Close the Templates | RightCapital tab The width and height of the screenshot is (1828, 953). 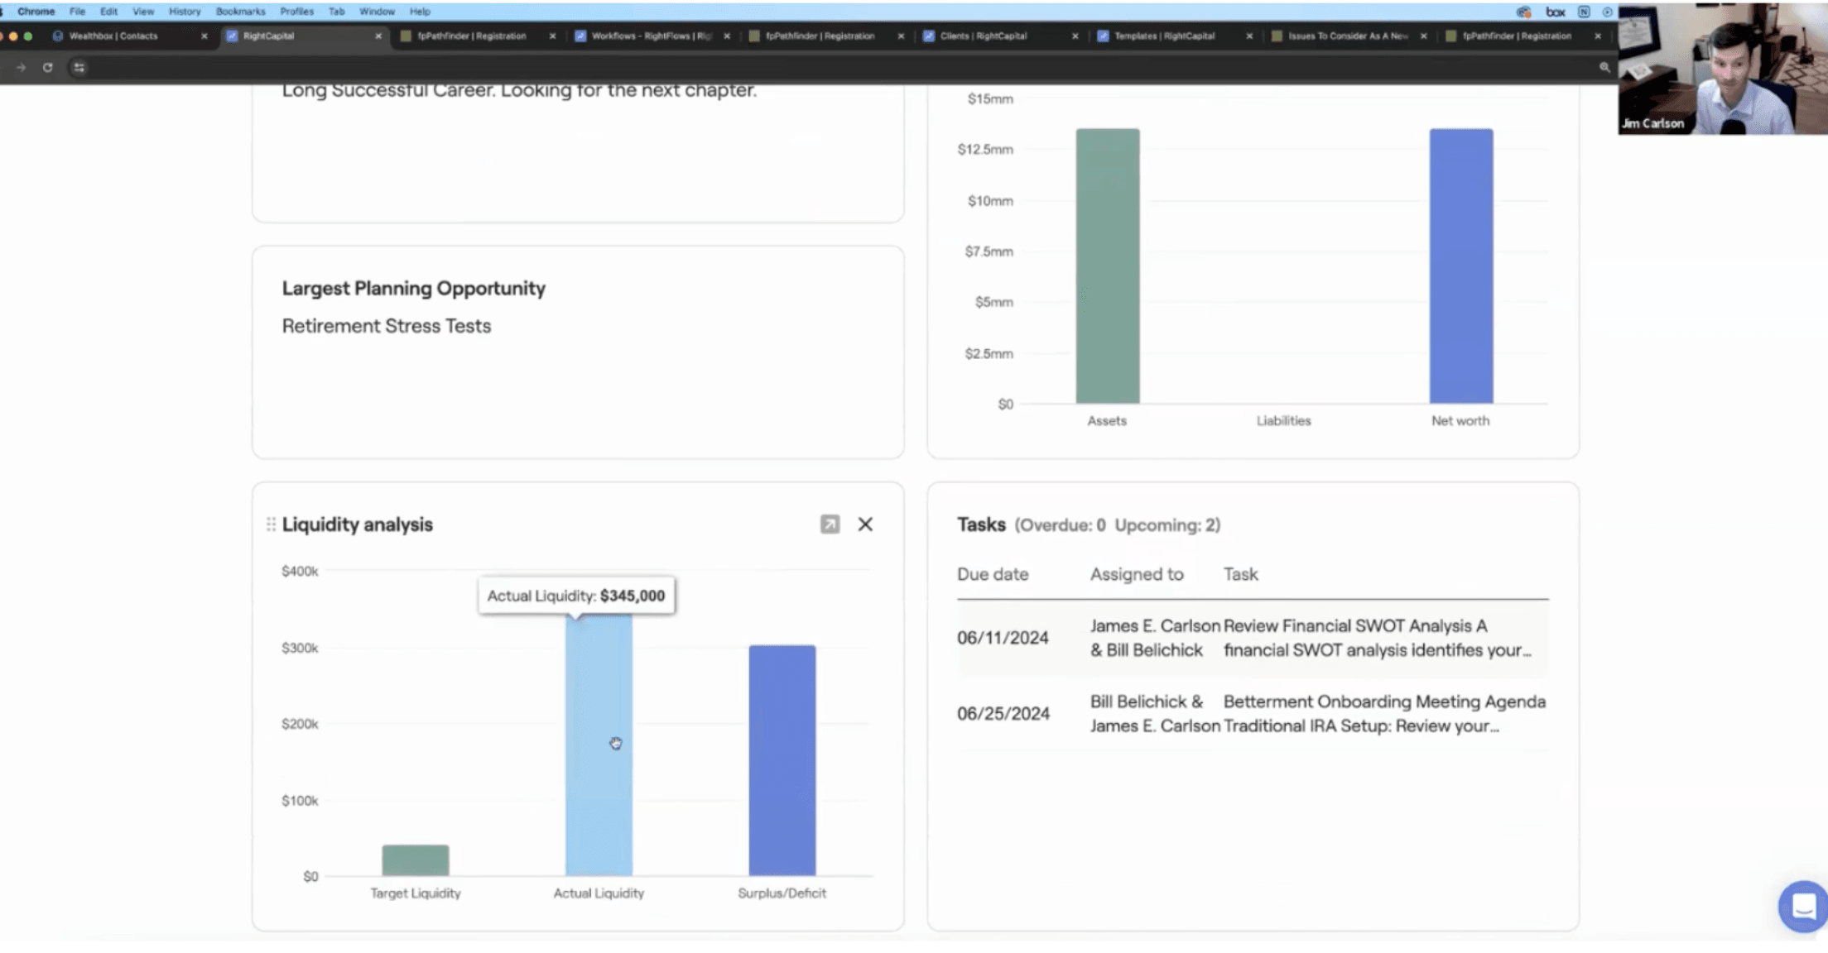(1249, 36)
